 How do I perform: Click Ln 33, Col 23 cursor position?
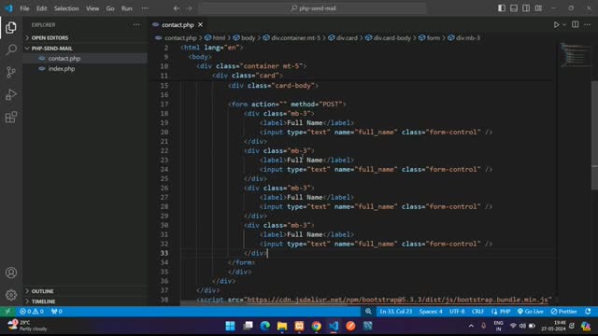(x=396, y=311)
